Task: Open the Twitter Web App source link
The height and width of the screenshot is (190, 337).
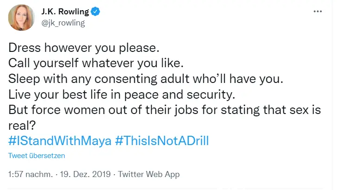Action: point(149,174)
